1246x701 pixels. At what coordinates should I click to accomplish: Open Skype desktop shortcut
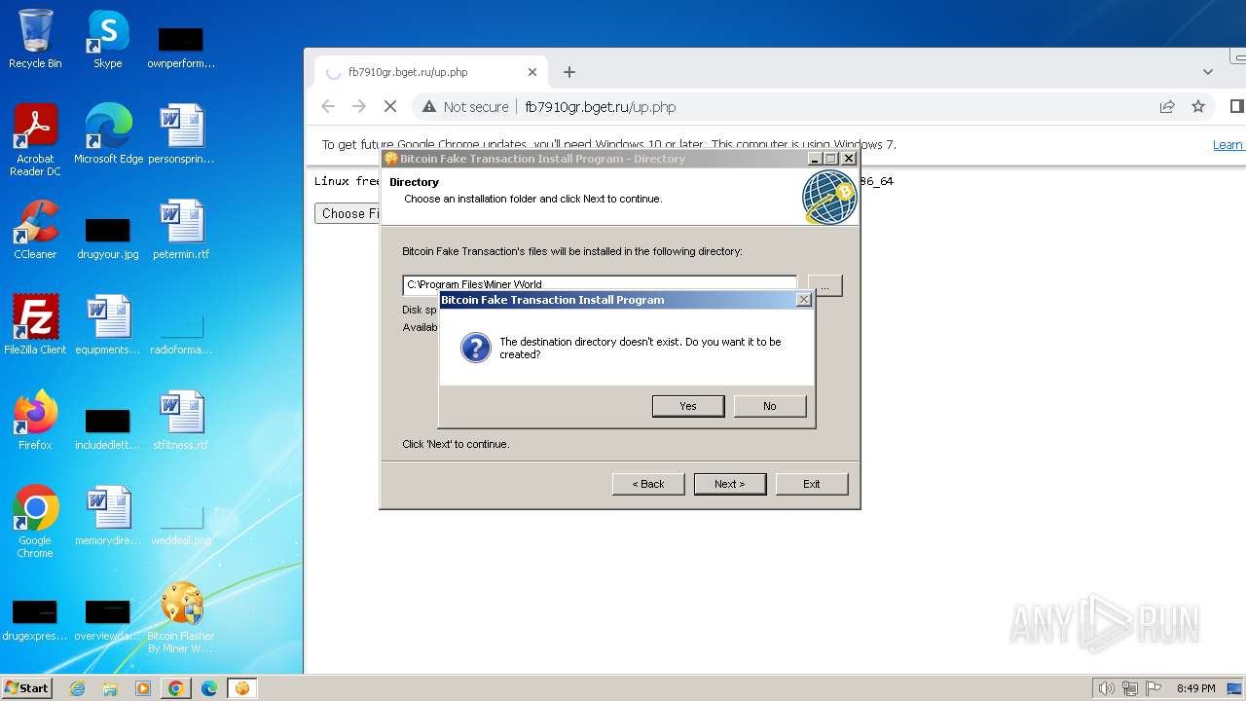point(107,39)
